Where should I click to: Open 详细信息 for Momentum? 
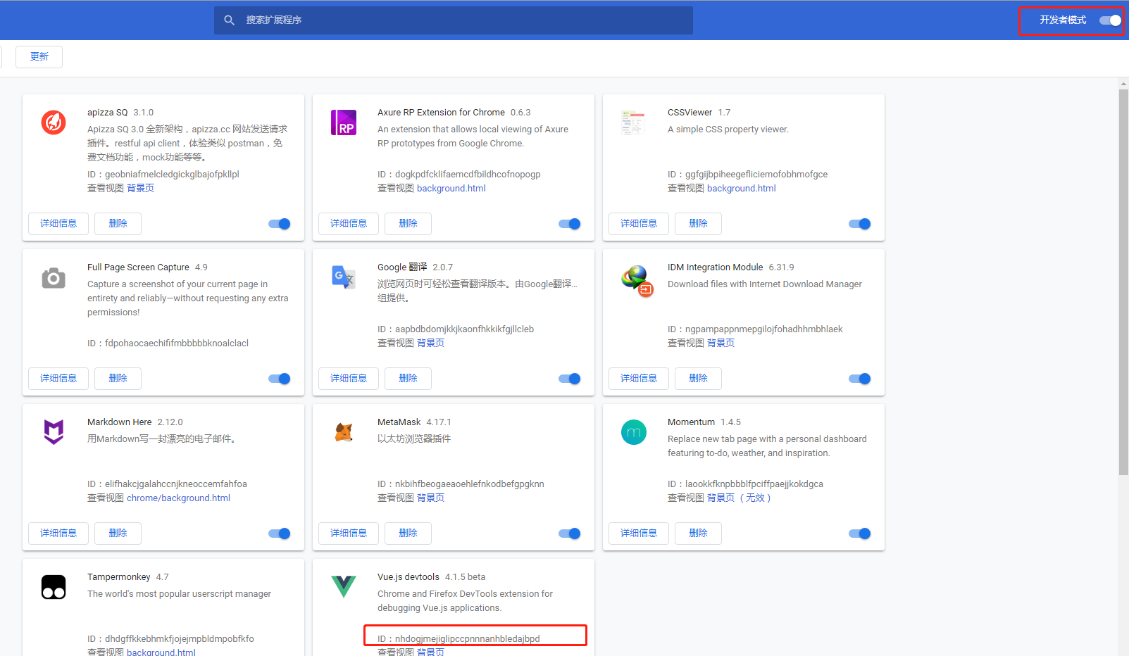[x=639, y=534]
